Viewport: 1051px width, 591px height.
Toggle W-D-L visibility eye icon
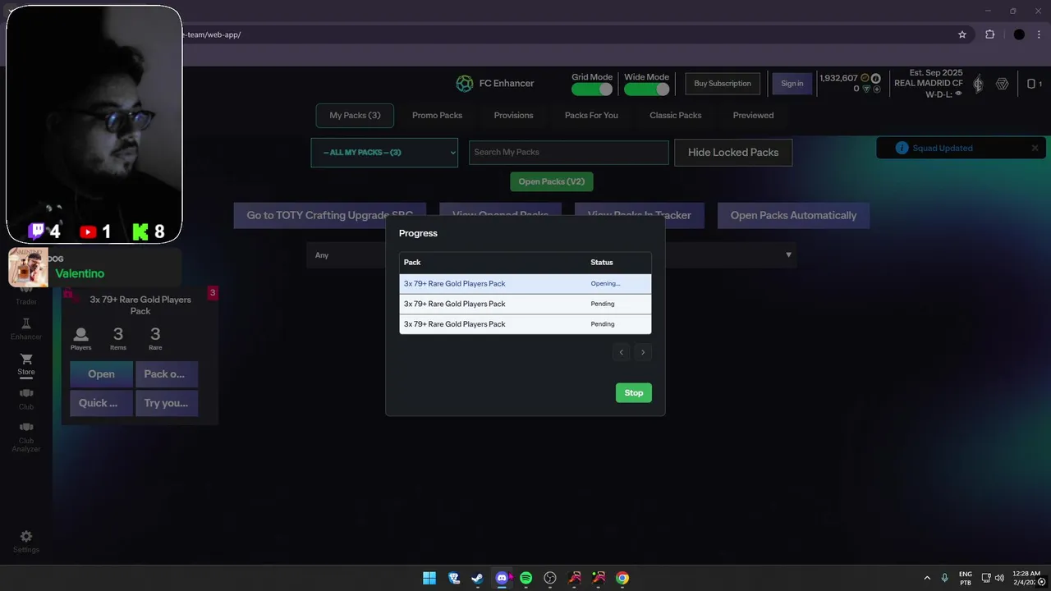(x=958, y=94)
